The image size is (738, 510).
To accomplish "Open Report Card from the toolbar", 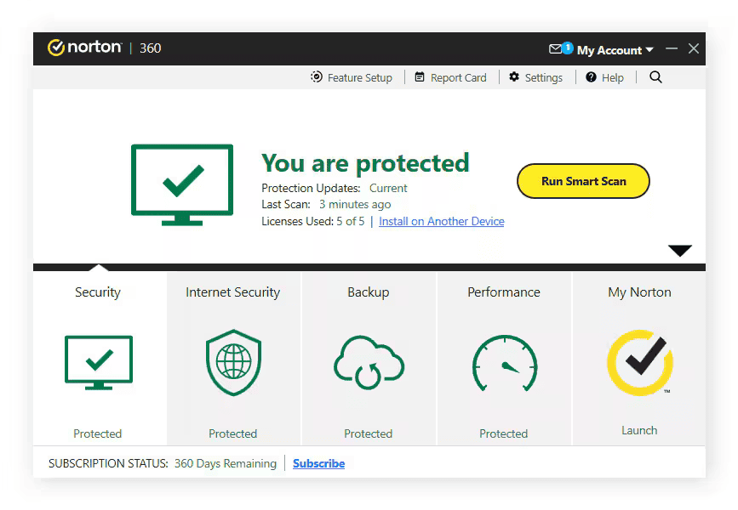I will [459, 77].
